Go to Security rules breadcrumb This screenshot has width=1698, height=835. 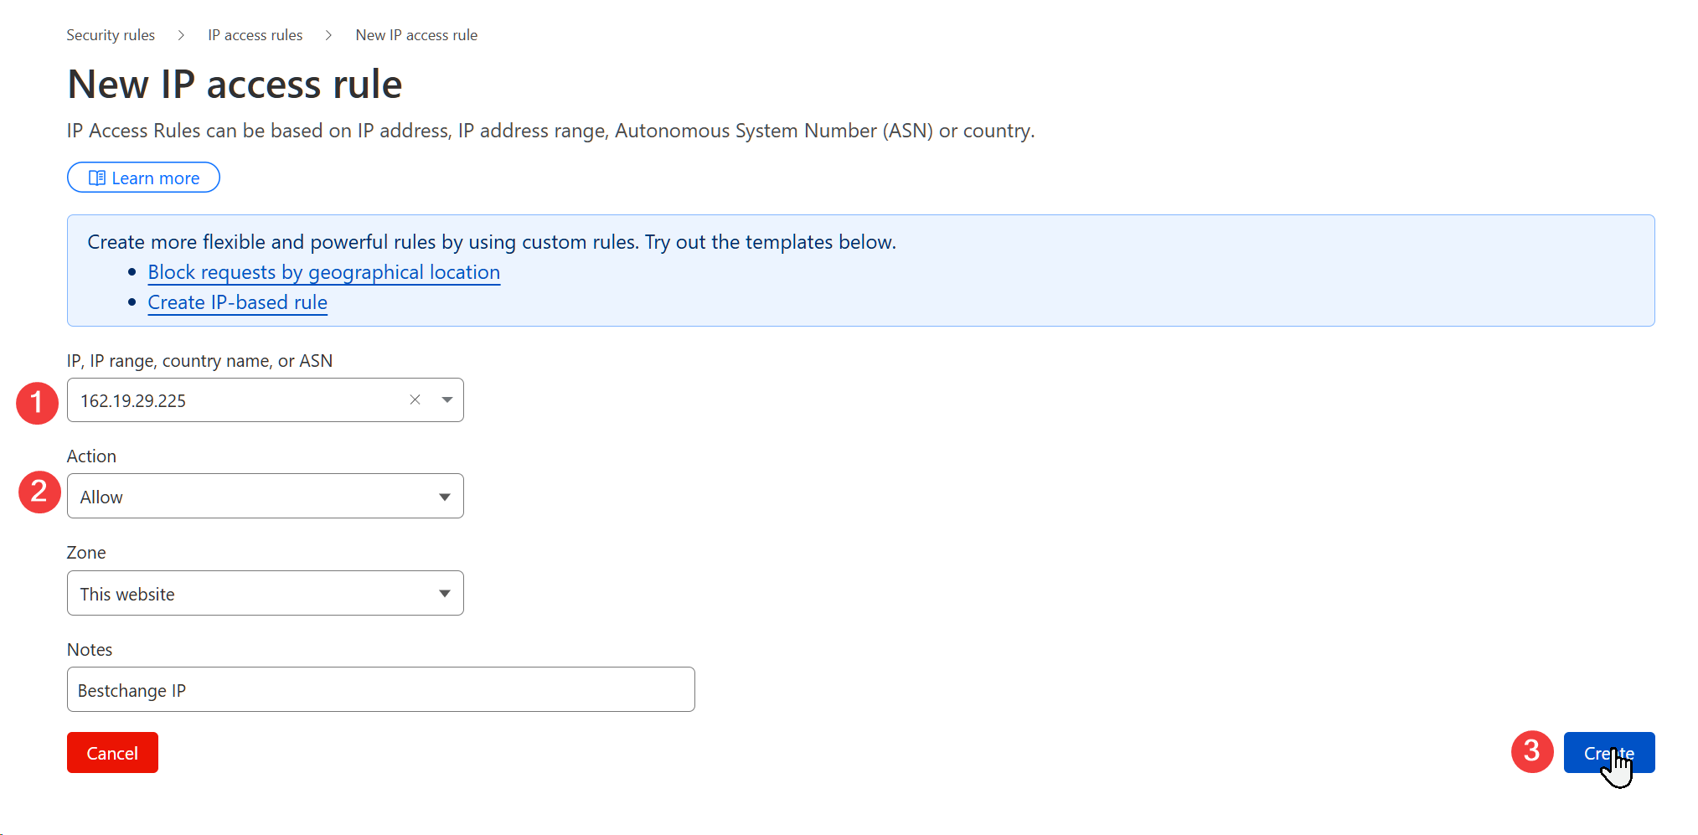(111, 35)
